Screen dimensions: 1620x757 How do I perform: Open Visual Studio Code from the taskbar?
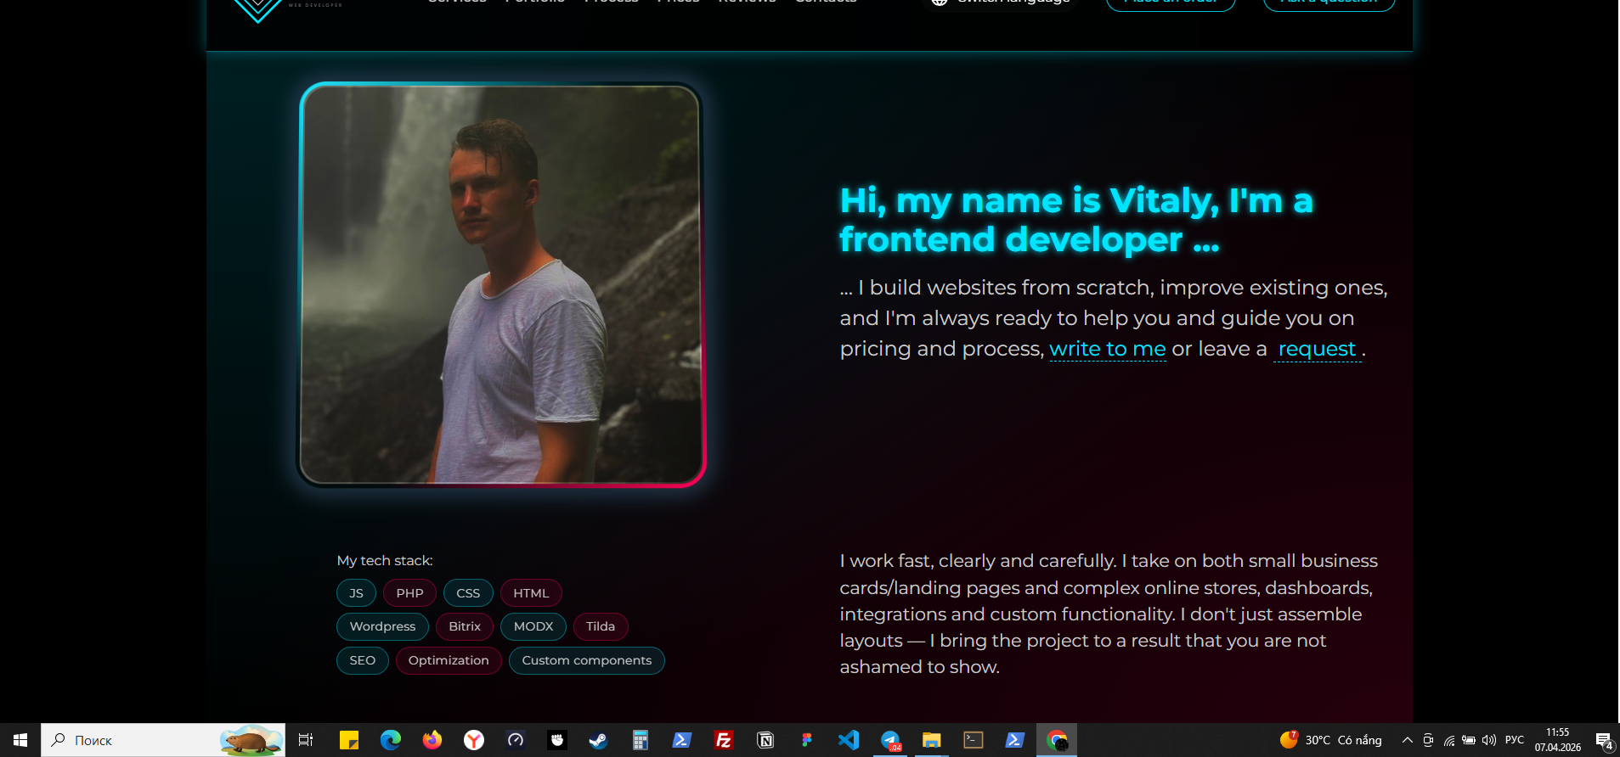click(849, 740)
